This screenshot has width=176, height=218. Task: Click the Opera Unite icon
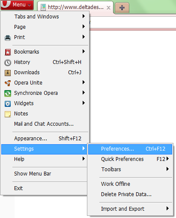click(8, 83)
